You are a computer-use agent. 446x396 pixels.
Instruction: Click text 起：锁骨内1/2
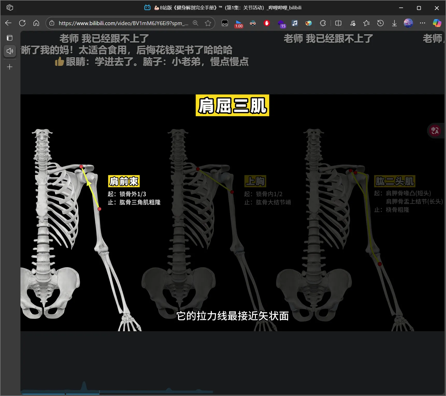(263, 194)
